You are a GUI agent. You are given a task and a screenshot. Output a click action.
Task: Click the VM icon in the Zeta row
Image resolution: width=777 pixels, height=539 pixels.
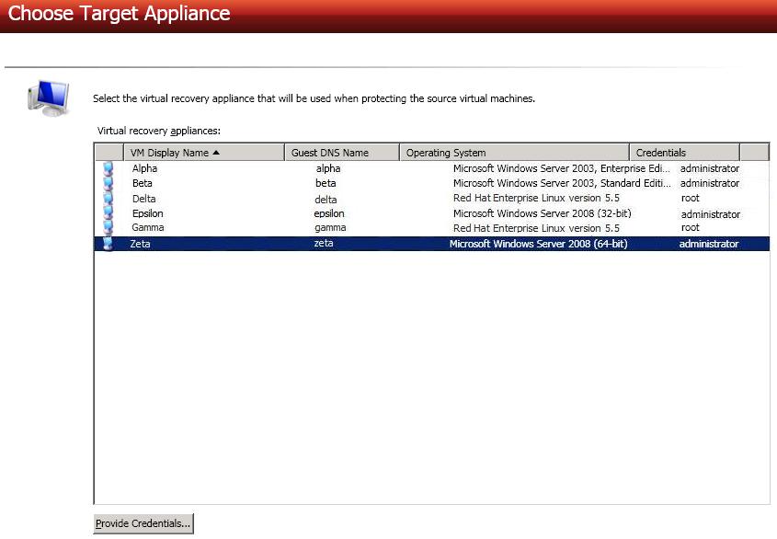point(108,244)
